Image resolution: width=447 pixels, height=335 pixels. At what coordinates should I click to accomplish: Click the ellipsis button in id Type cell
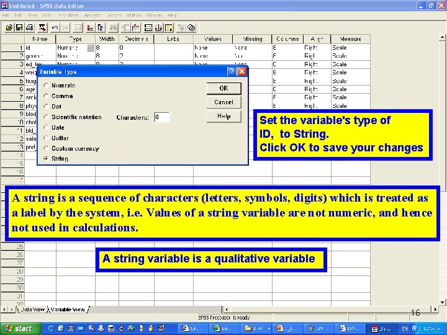pos(90,48)
